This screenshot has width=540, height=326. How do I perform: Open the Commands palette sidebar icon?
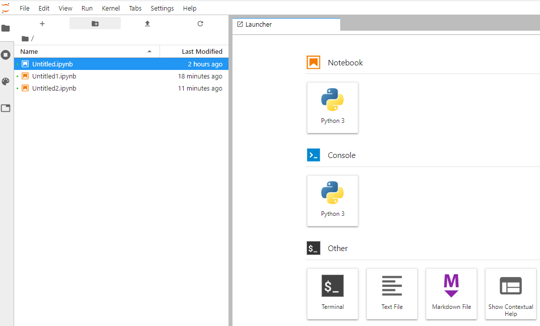pyautogui.click(x=6, y=81)
